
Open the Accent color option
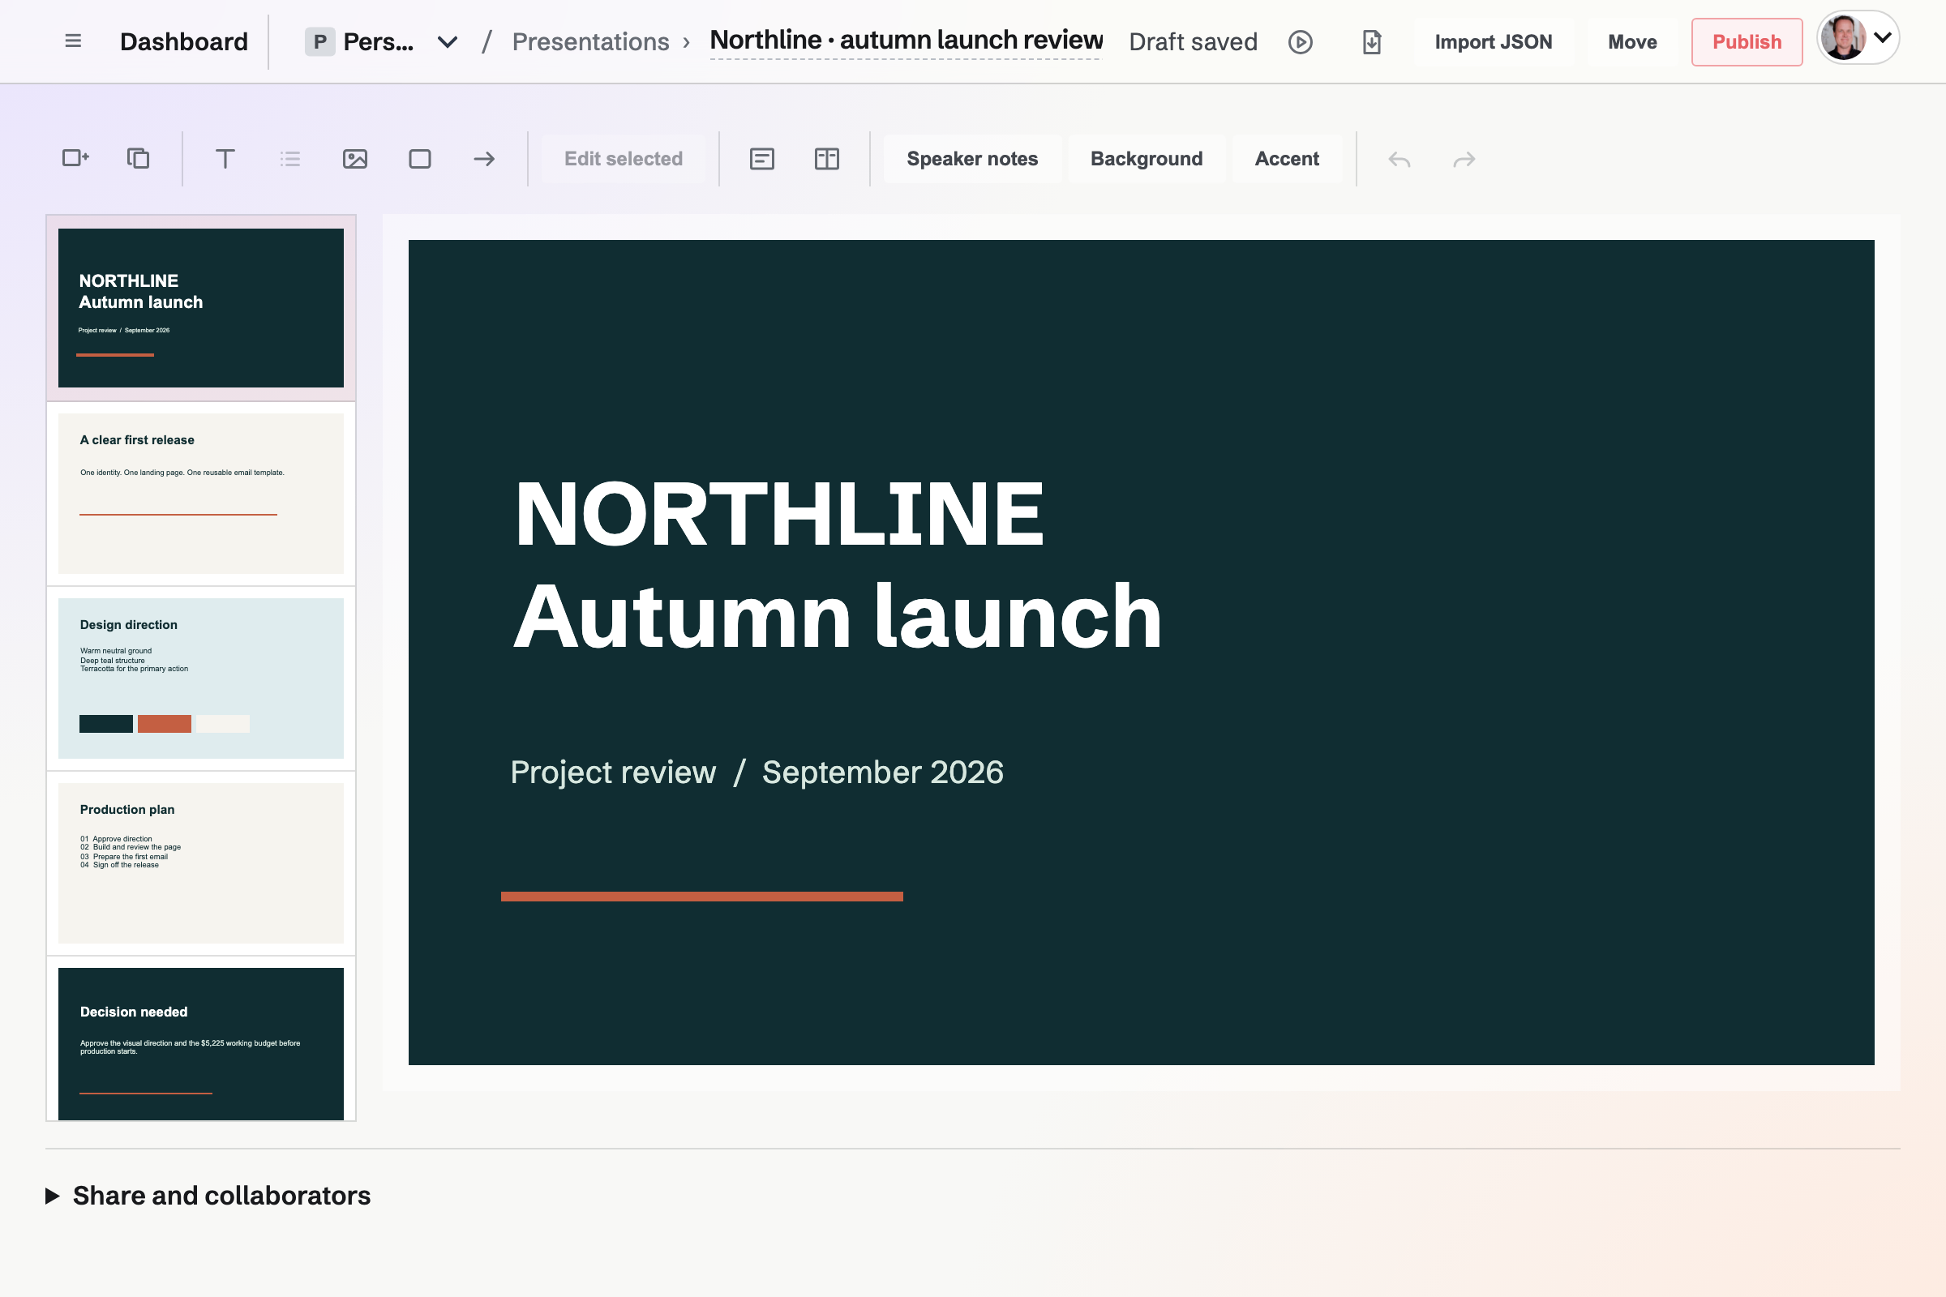pos(1287,158)
